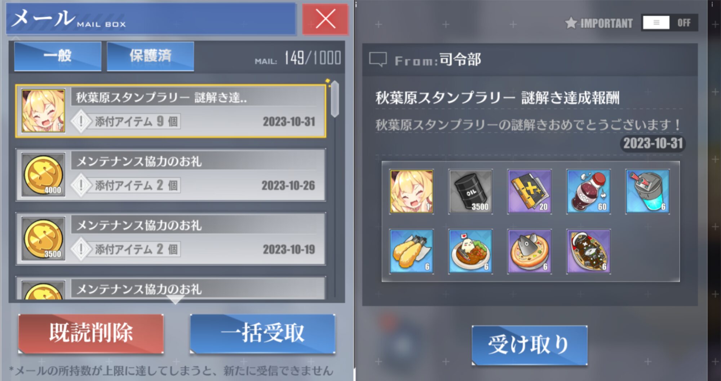Click the 既読削除 button
Screen dimensions: 721x381
91,333
